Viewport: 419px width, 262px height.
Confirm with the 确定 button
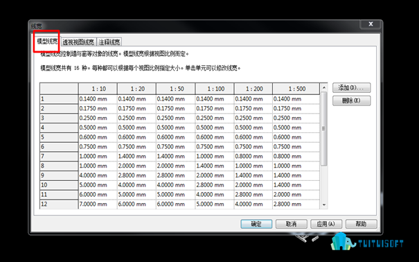(x=256, y=224)
